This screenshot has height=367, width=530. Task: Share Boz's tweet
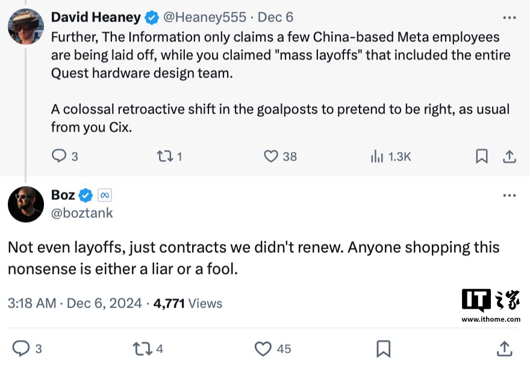(504, 348)
